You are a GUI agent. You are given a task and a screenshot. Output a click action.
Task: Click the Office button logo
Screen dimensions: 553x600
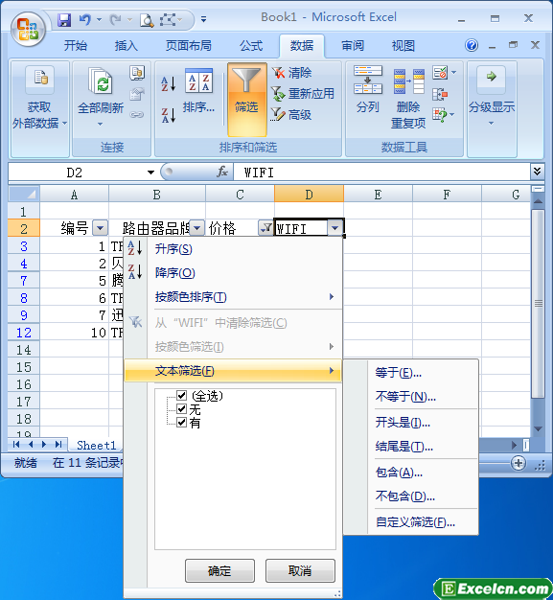(29, 29)
